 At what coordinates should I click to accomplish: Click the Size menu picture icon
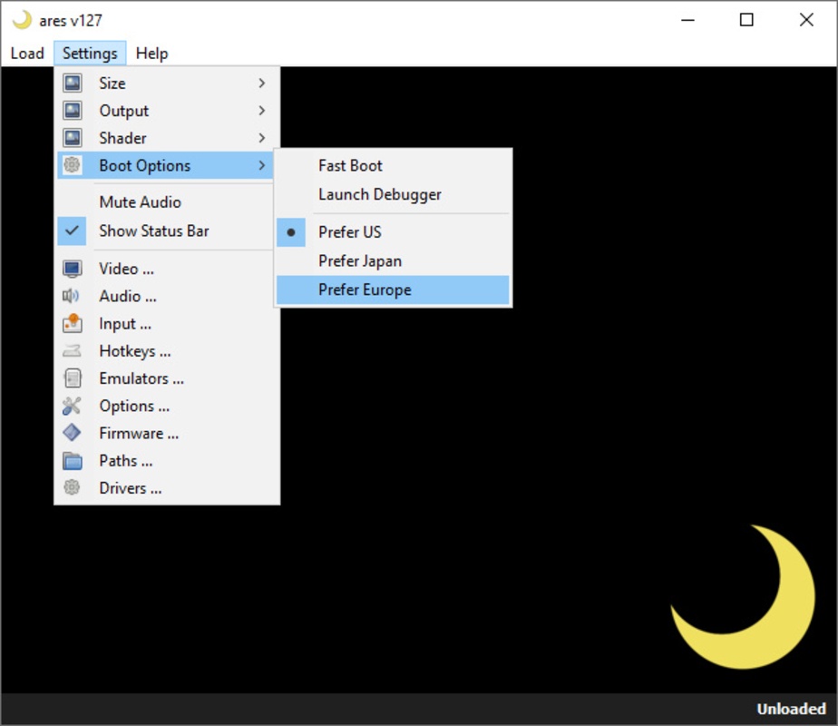[x=73, y=83]
